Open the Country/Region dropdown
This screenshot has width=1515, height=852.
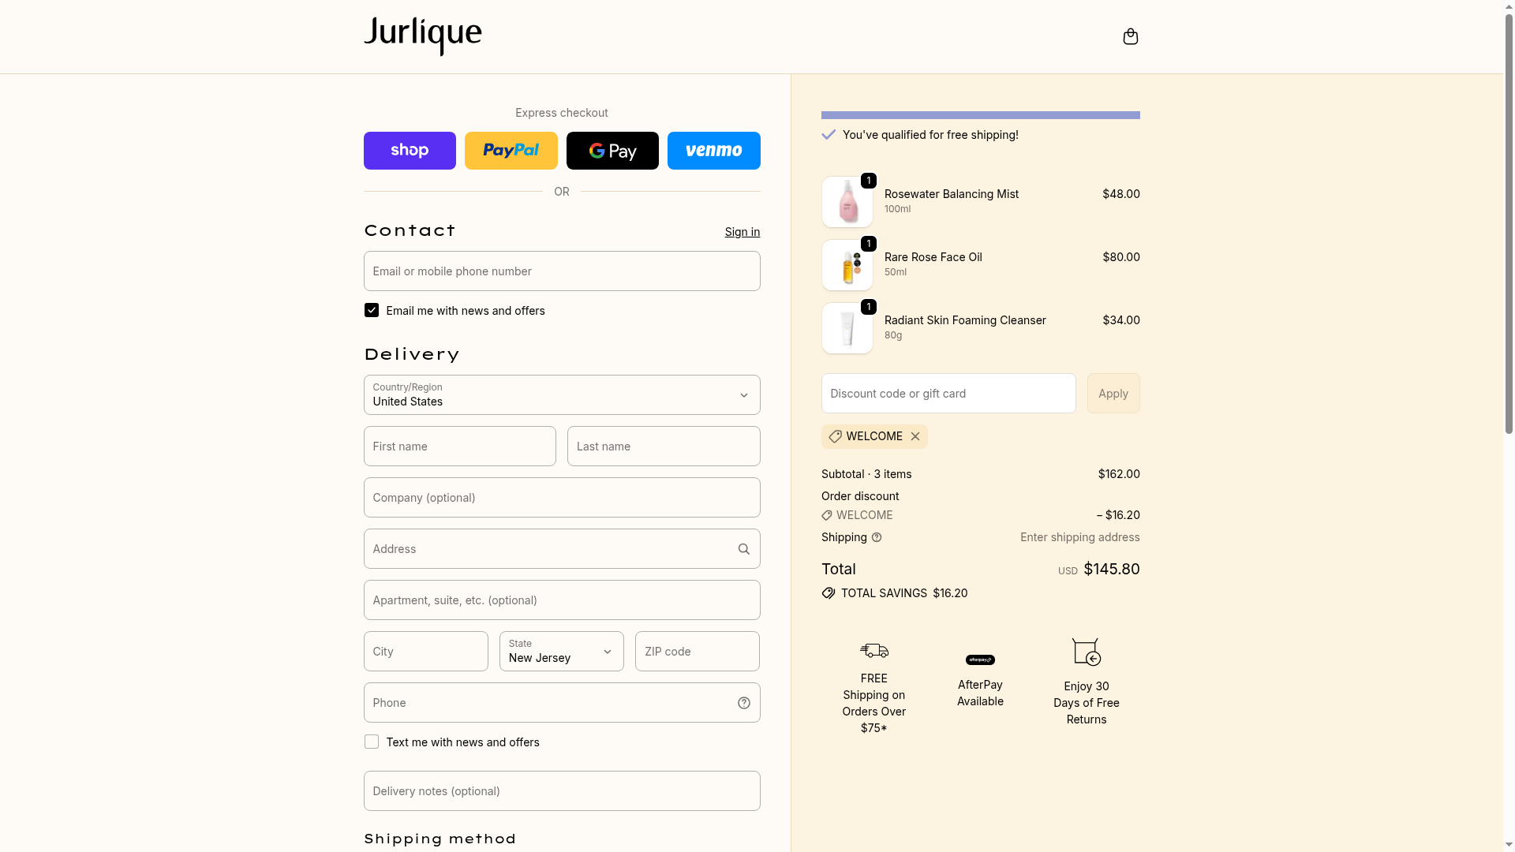pos(561,395)
